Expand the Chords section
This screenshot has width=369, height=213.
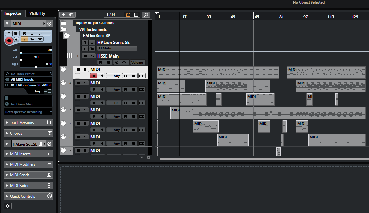pyautogui.click(x=7, y=133)
